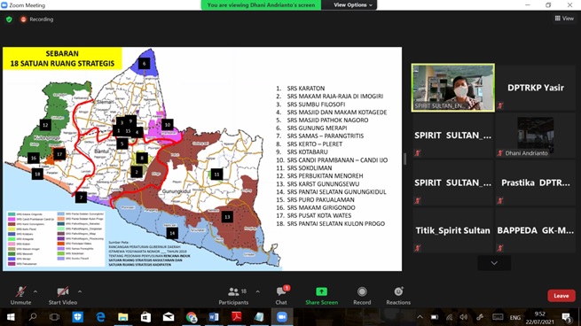Open audio options arrow next to Unmute

coord(35,291)
